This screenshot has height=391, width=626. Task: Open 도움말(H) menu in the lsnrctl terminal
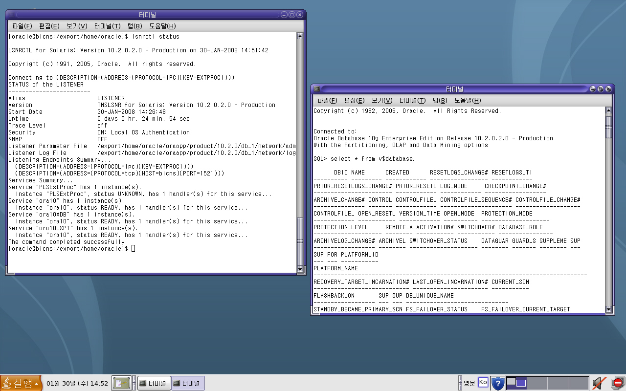pos(162,26)
